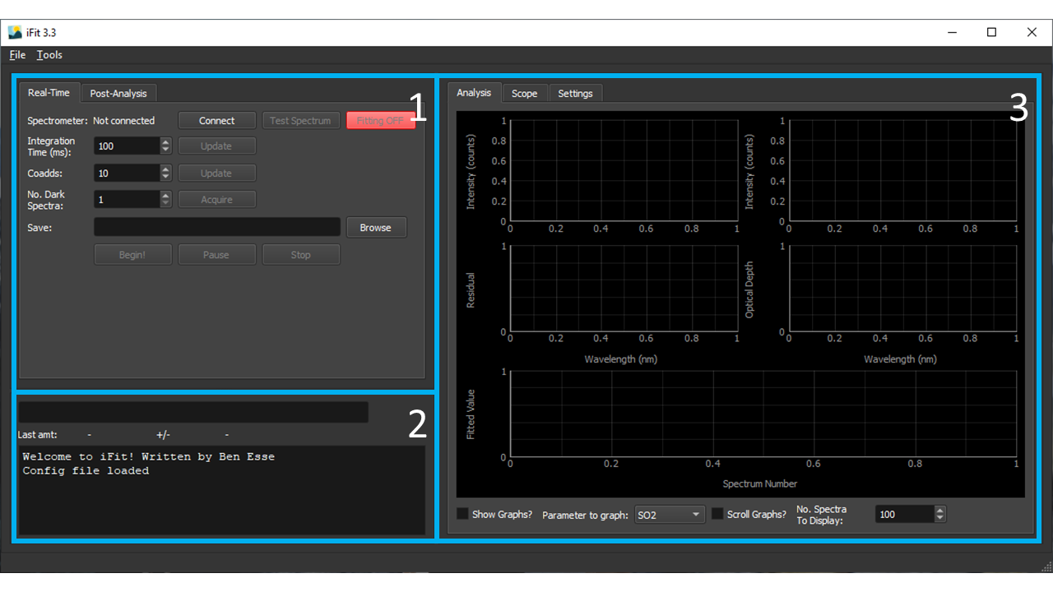Browse for a save location
1053x592 pixels.
[376, 228]
